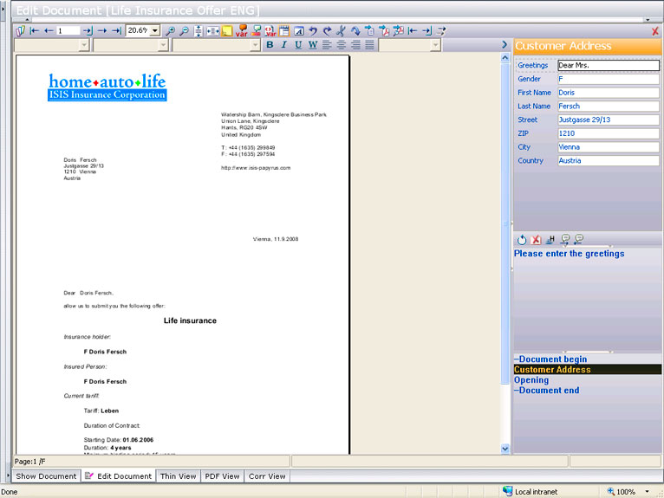
Task: Open the first formatting dropdown on the left
Action: click(83, 45)
